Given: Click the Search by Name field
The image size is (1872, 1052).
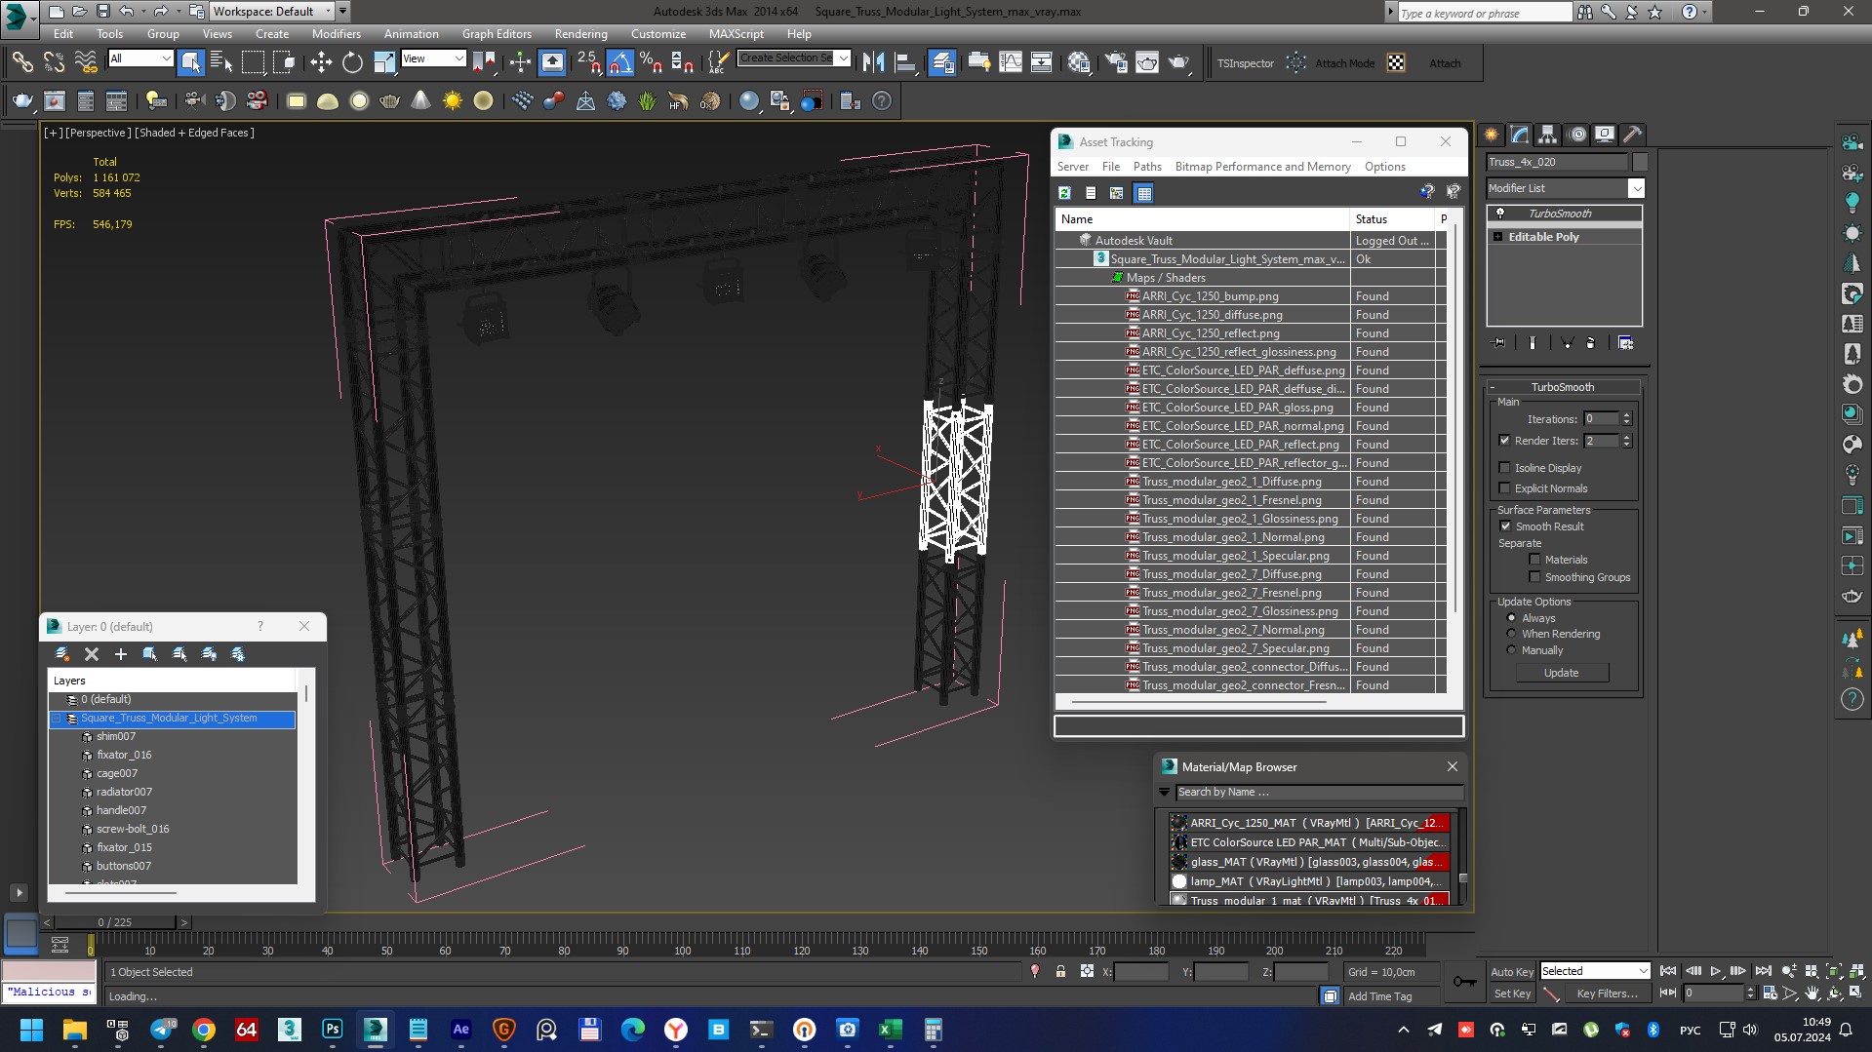Looking at the screenshot, I should (x=1319, y=793).
